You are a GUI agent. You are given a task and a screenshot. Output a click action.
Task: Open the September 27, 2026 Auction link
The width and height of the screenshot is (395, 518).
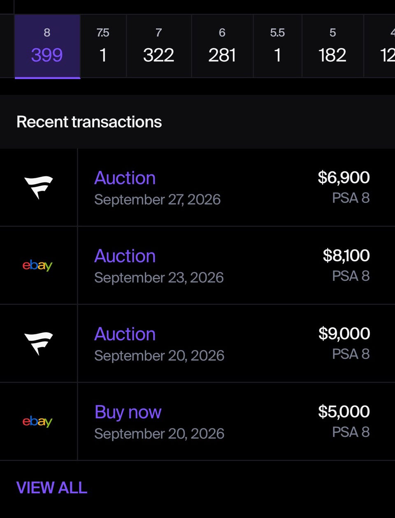[x=125, y=178]
